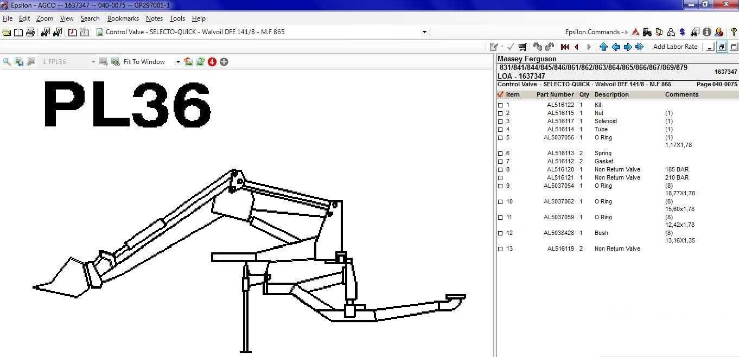Click the blue dollar sign icon
The image size is (739, 357).
point(683,32)
